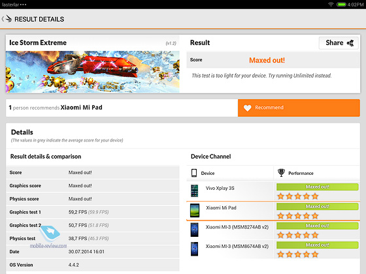Tap the Xiaomi MI-3 MSM8674AB device thumbnail
Screen dimensions: 366x274
(195, 249)
